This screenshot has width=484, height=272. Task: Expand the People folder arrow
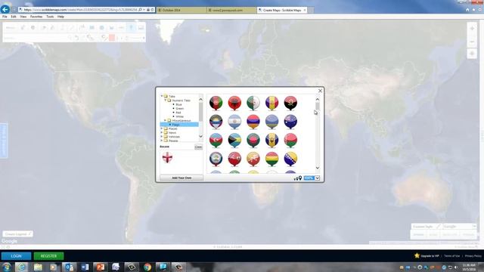click(x=162, y=141)
